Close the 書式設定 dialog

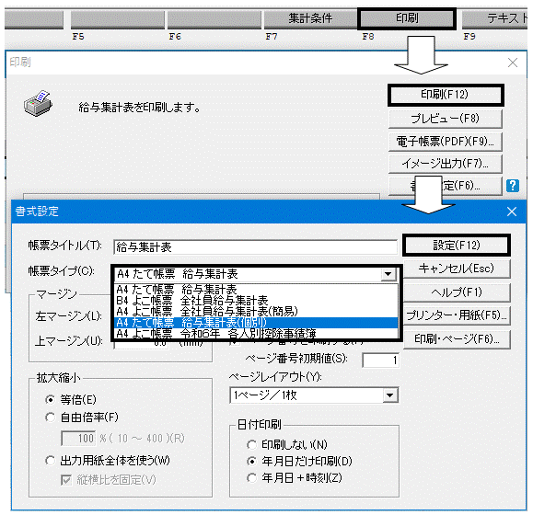(512, 212)
